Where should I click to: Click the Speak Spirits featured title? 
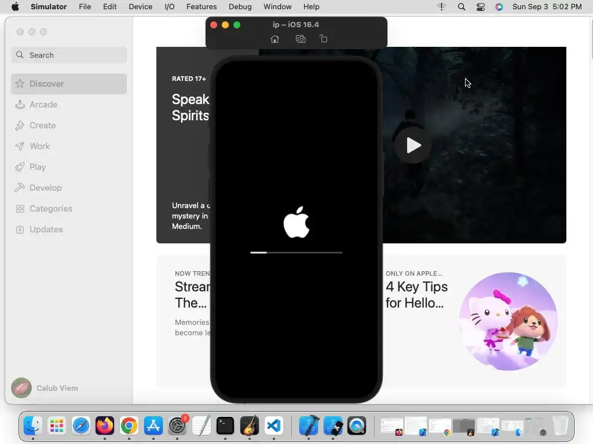click(191, 108)
